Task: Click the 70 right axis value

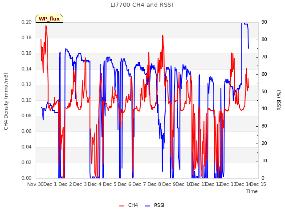Action: coord(264,57)
